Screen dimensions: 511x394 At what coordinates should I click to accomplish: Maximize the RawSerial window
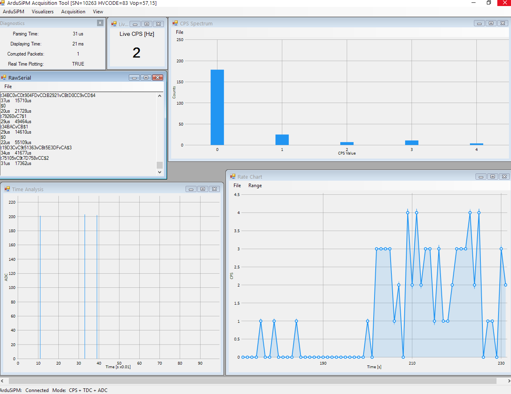[x=146, y=78]
